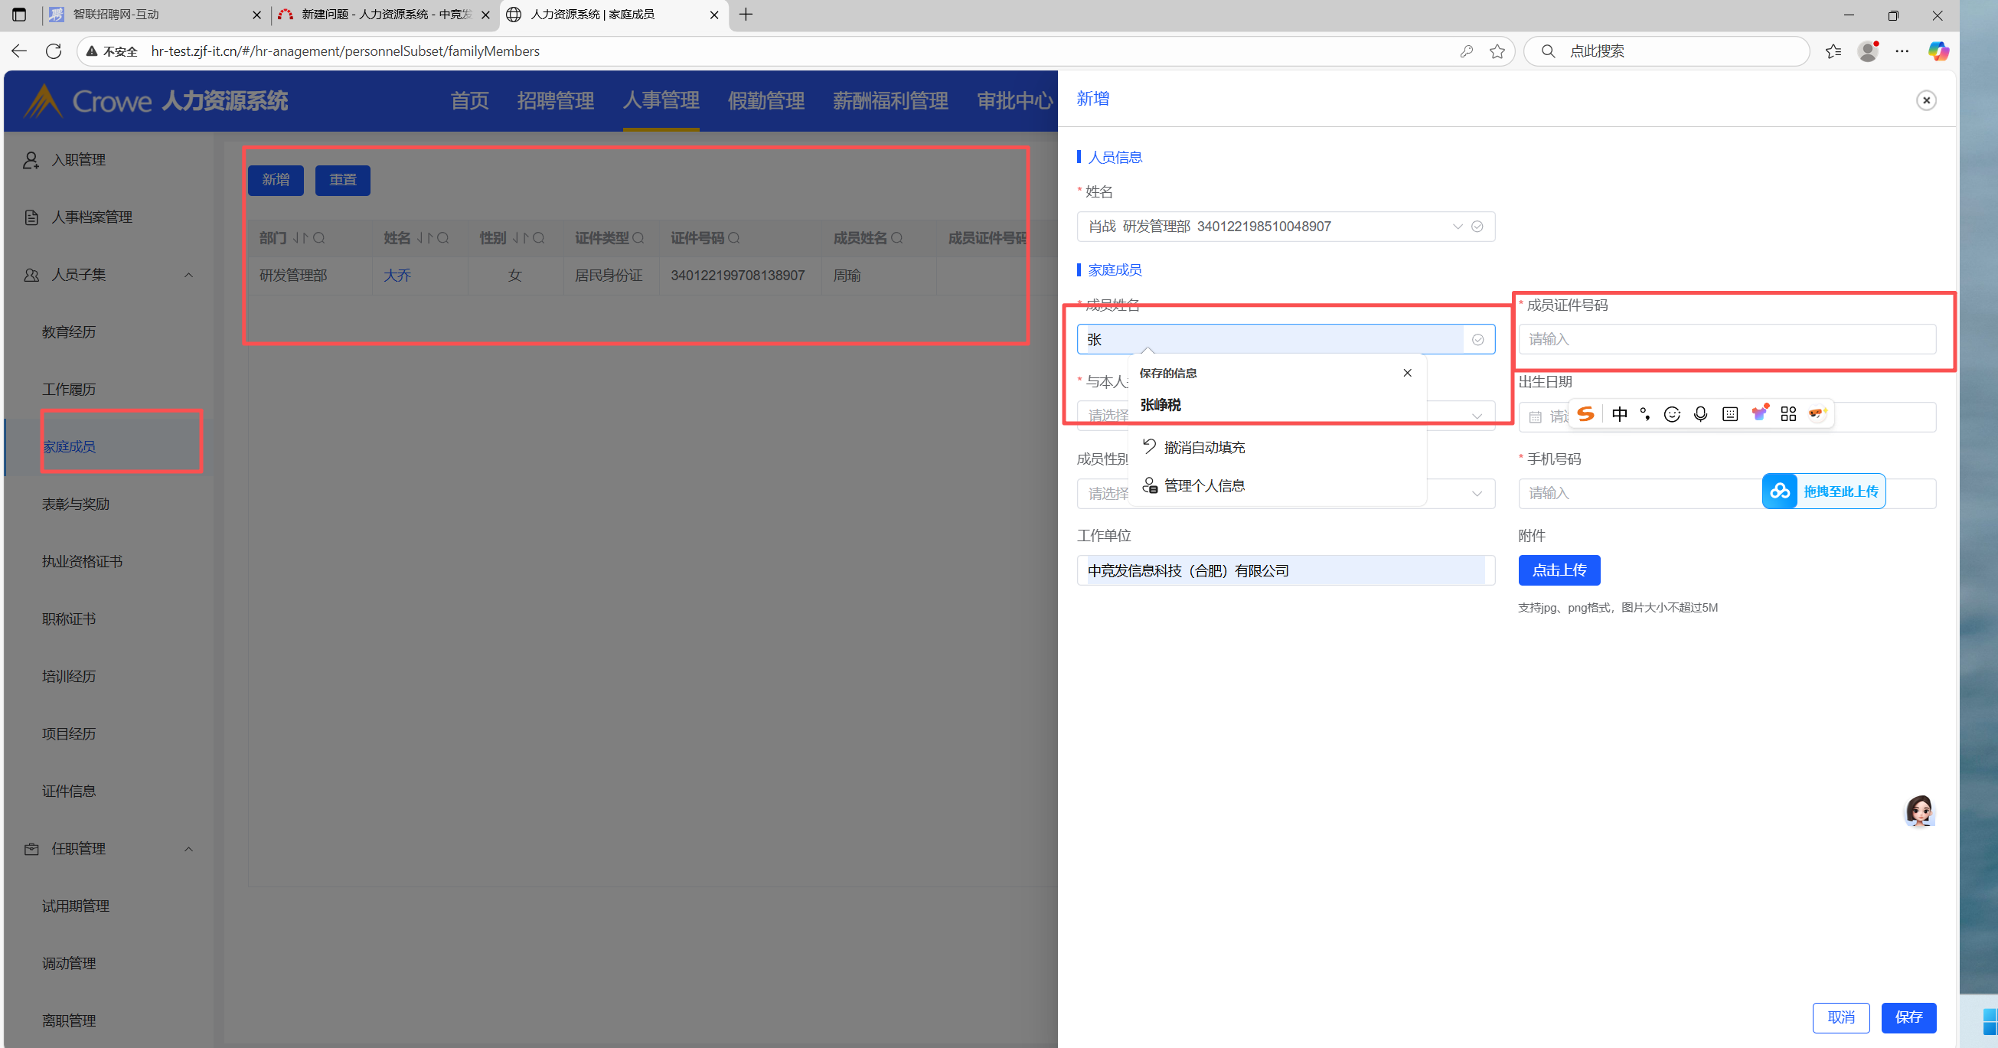Click the 成员证件号码 input field
The width and height of the screenshot is (1998, 1048).
click(x=1726, y=339)
